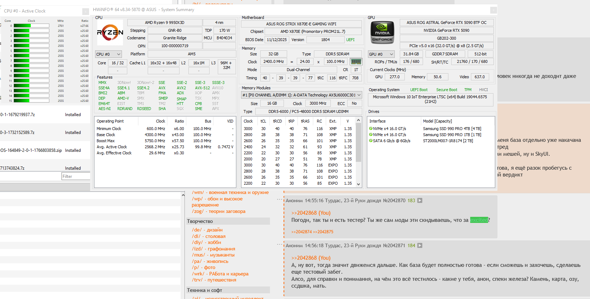Click the Microsoft Windows 10 IoT Enterprise LTSC field

(x=430, y=99)
